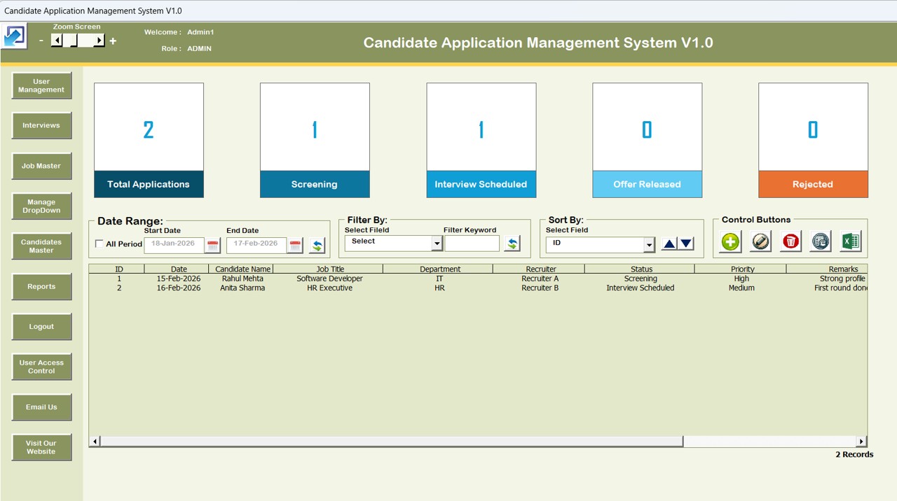Click the Candidate Name column header
Screen dimensions: 897x501
pos(241,269)
